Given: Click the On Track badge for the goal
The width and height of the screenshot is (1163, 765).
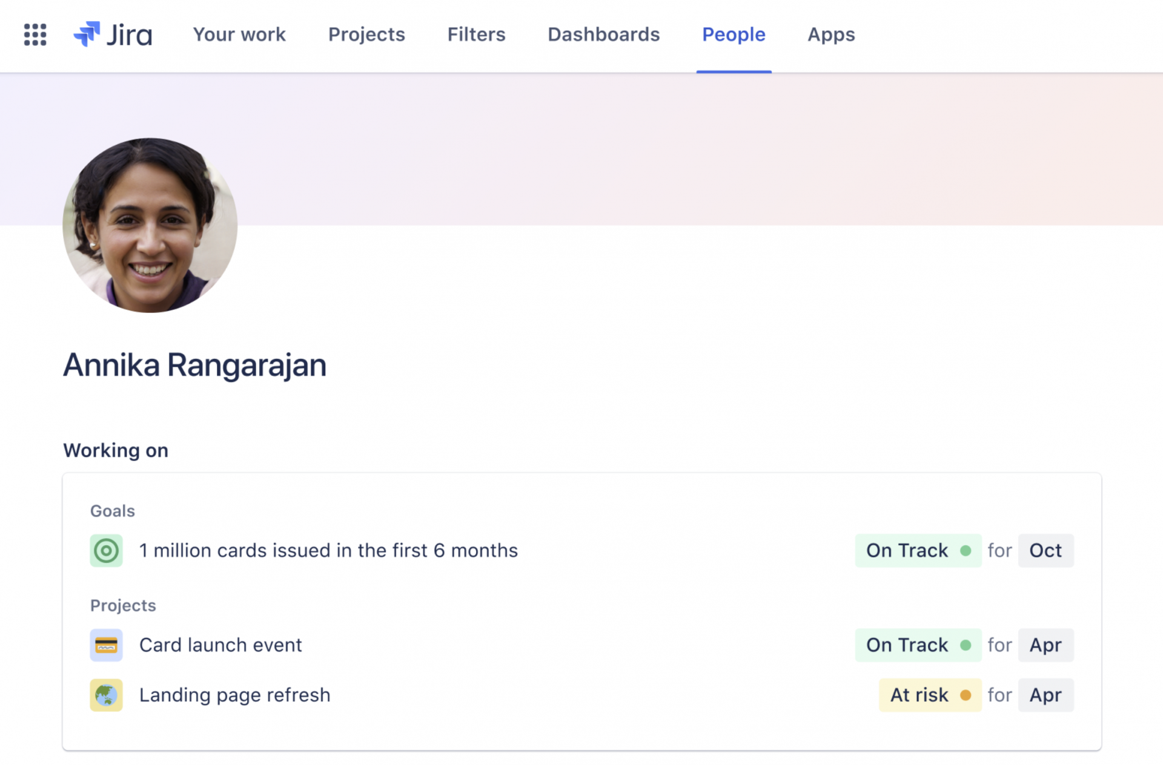Looking at the screenshot, I should coord(918,550).
